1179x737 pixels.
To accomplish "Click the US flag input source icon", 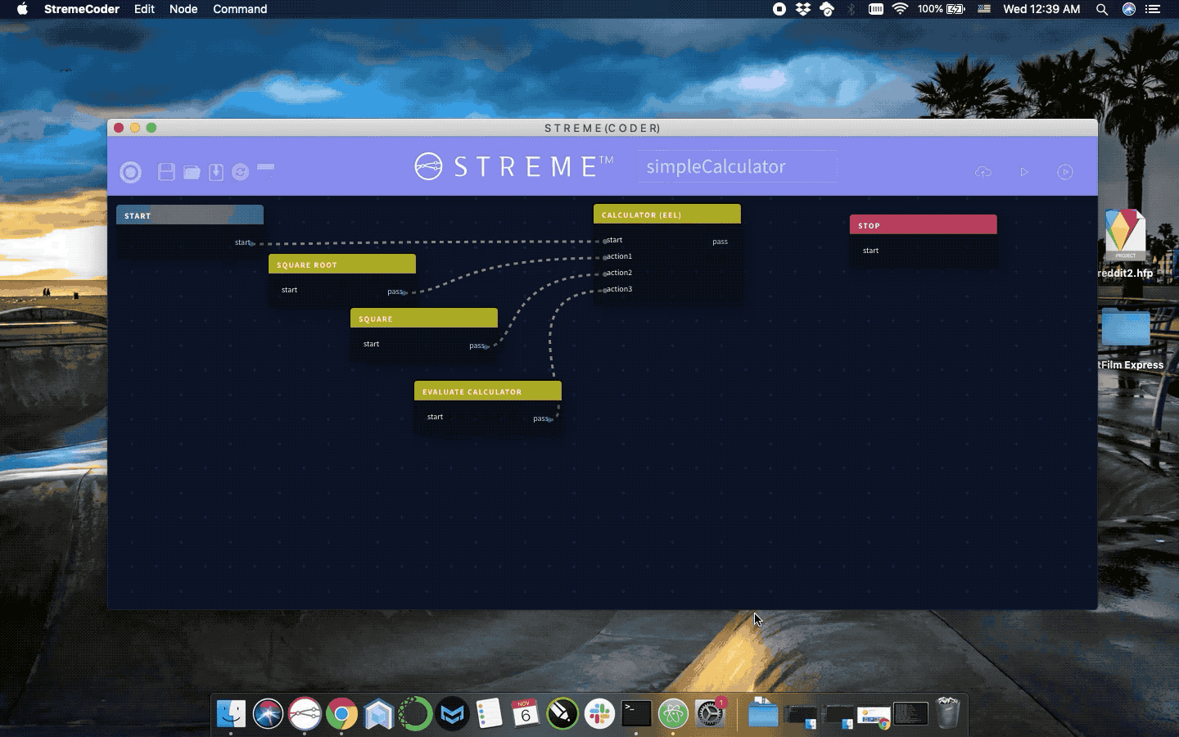I will click(984, 9).
